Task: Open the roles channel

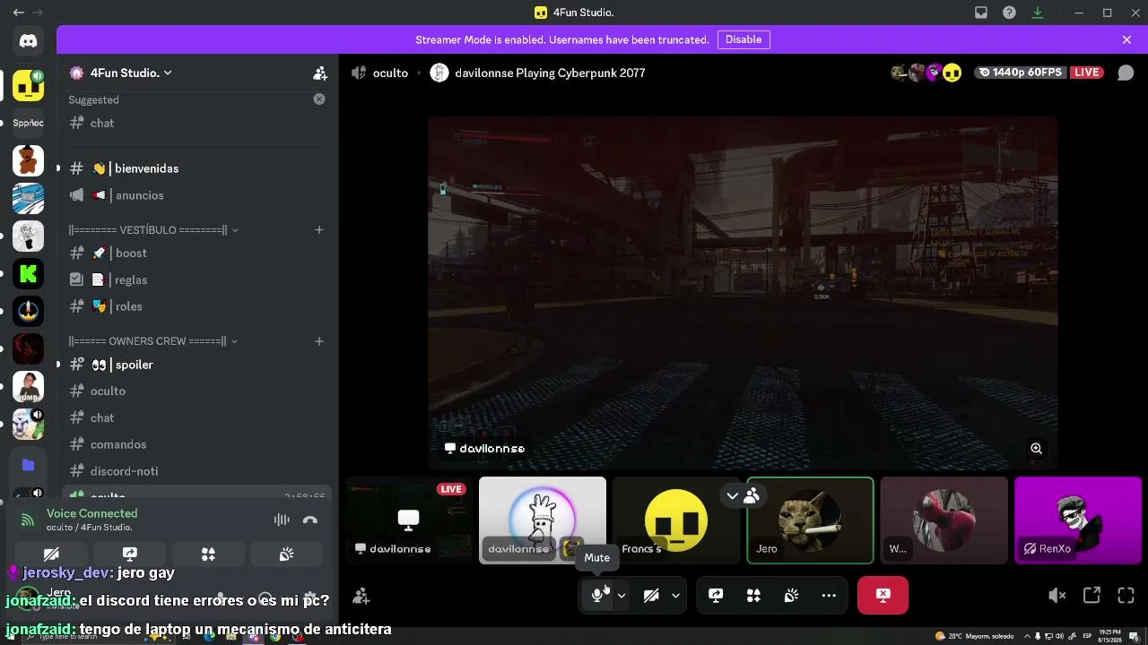Action: click(x=197, y=306)
